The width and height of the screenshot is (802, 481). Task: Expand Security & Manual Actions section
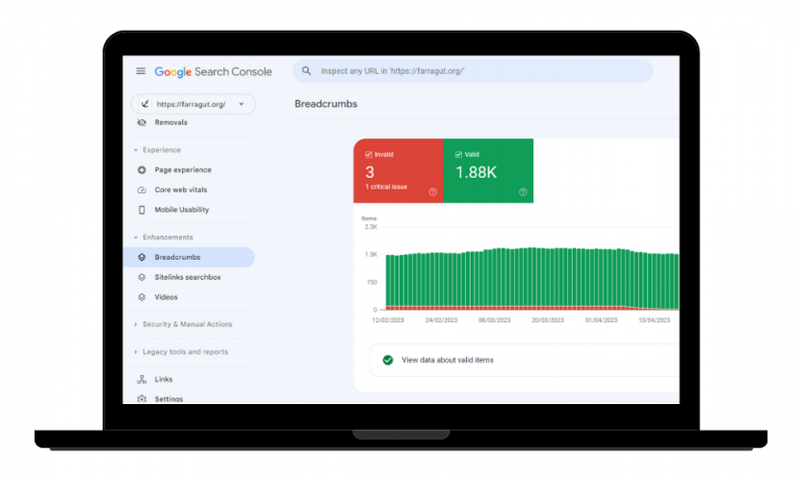tap(183, 324)
